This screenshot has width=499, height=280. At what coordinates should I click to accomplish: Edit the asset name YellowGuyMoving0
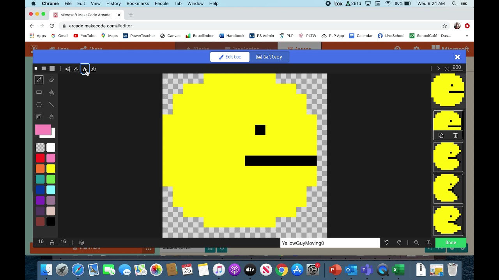pyautogui.click(x=330, y=243)
